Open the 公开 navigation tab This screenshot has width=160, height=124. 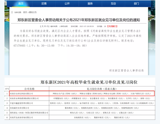point(67,3)
